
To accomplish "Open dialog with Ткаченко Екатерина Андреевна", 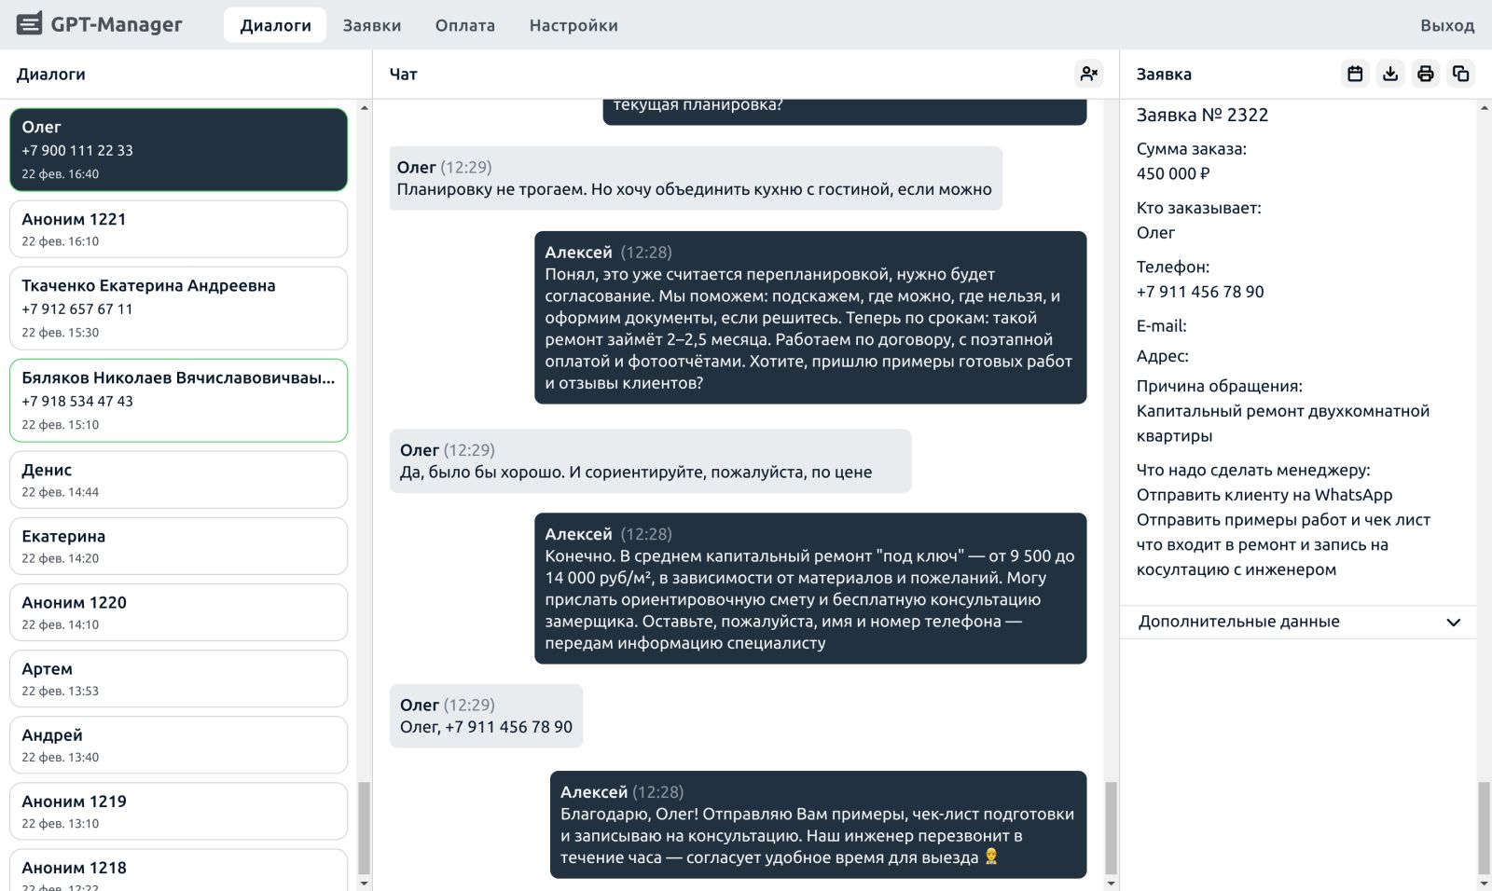I will [178, 308].
